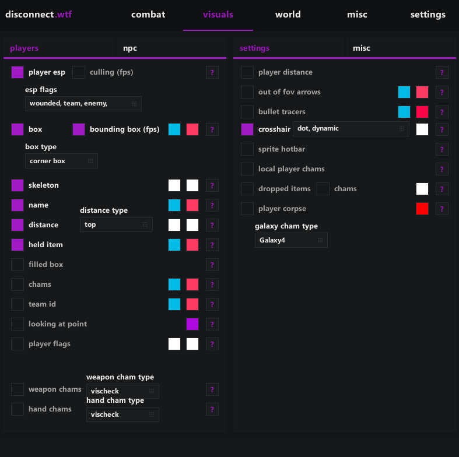The width and height of the screenshot is (459, 457).
Task: Disable the player esp checkbox
Action: click(x=17, y=72)
